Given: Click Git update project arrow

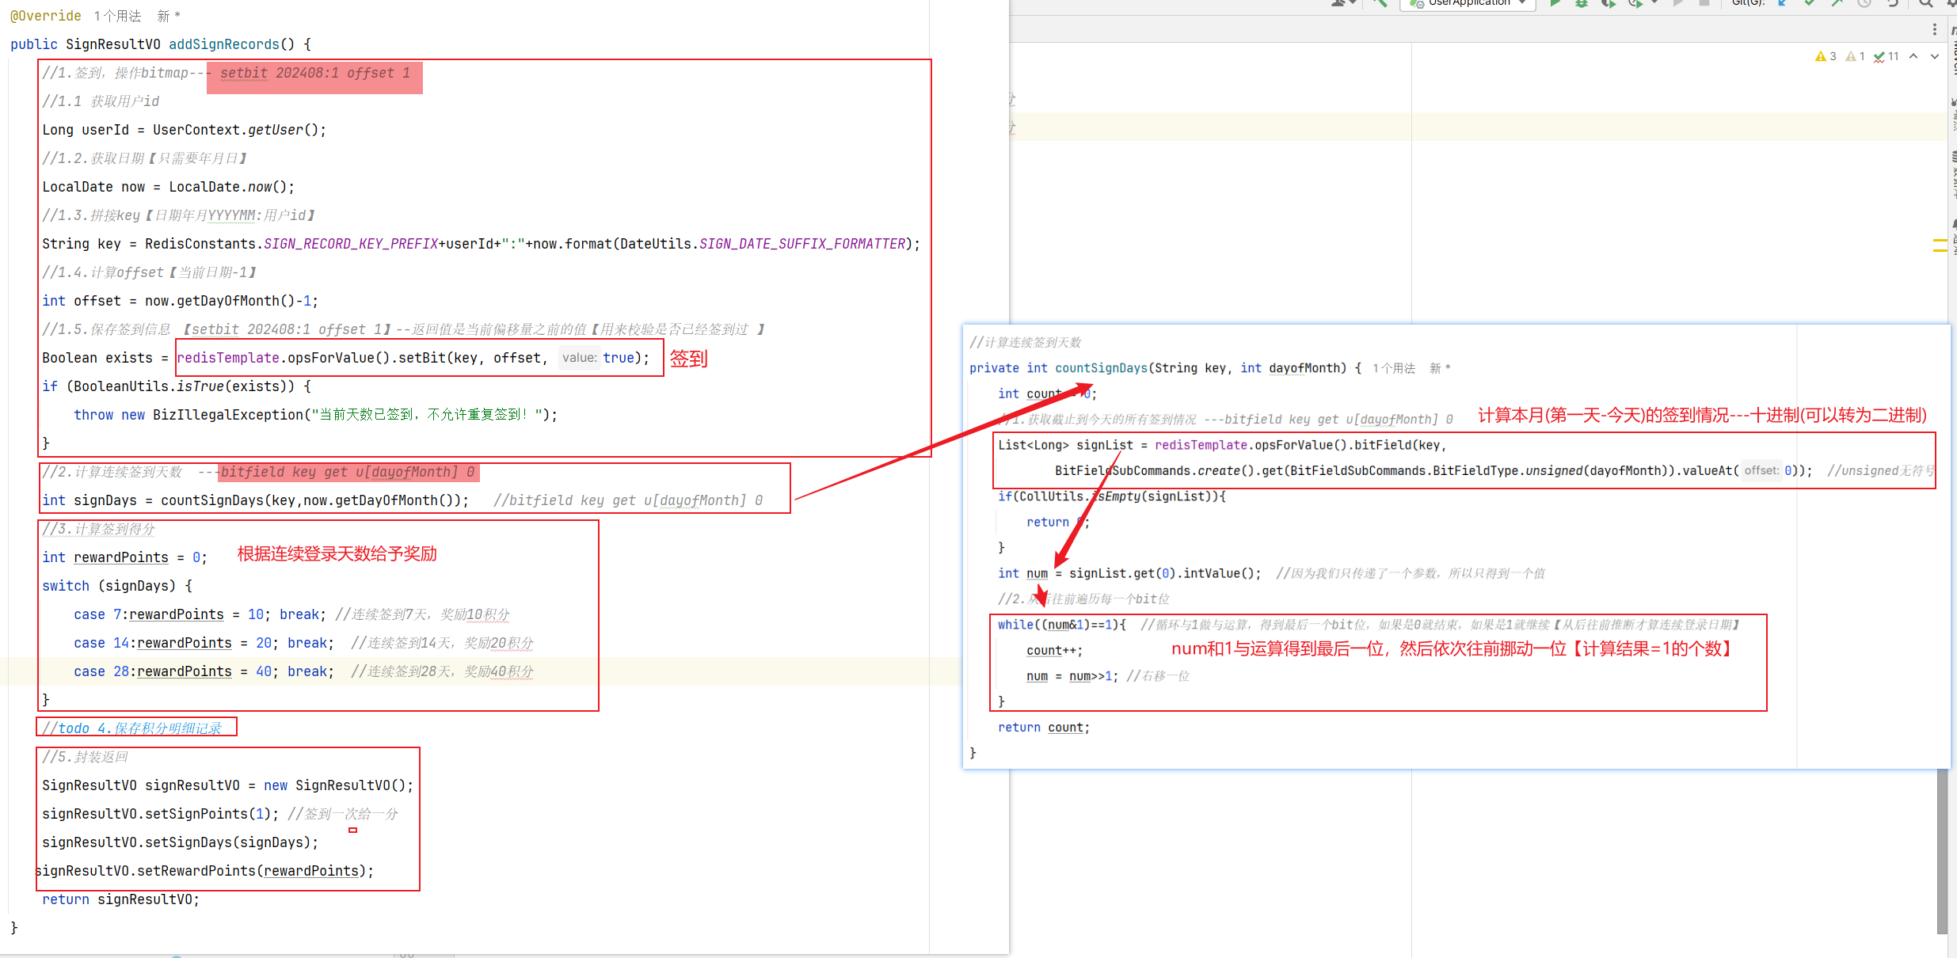Looking at the screenshot, I should click(x=1782, y=3).
